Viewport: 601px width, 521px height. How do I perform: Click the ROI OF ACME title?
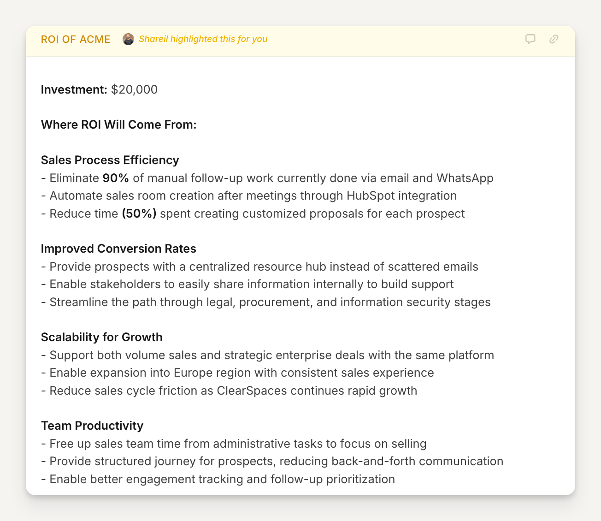76,39
